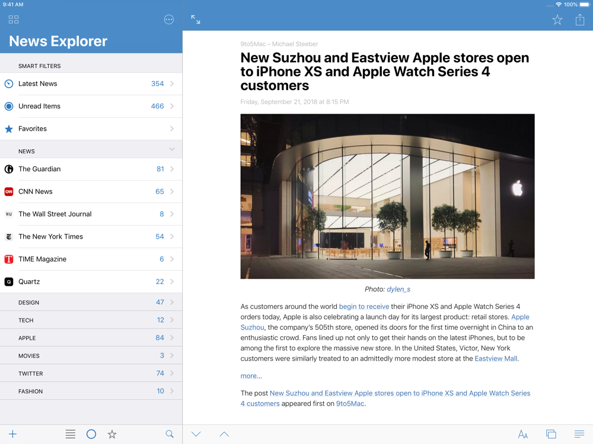Click the CNN News logo icon
This screenshot has width=593, height=444.
pos(9,191)
